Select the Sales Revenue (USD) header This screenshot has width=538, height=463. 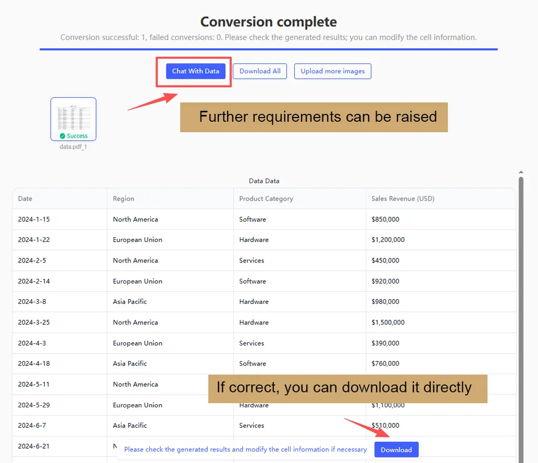(x=402, y=198)
